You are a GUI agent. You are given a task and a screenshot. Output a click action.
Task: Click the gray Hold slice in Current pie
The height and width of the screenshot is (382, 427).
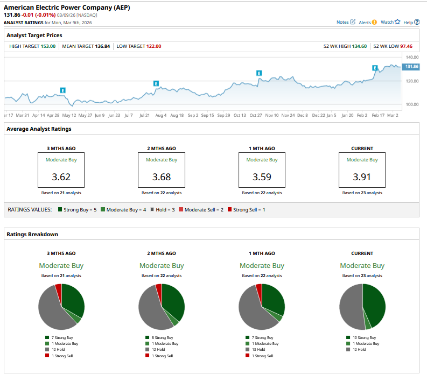(350, 307)
